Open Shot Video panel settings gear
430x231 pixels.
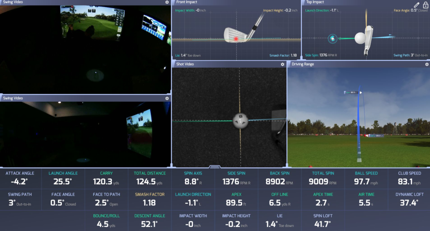(x=283, y=64)
